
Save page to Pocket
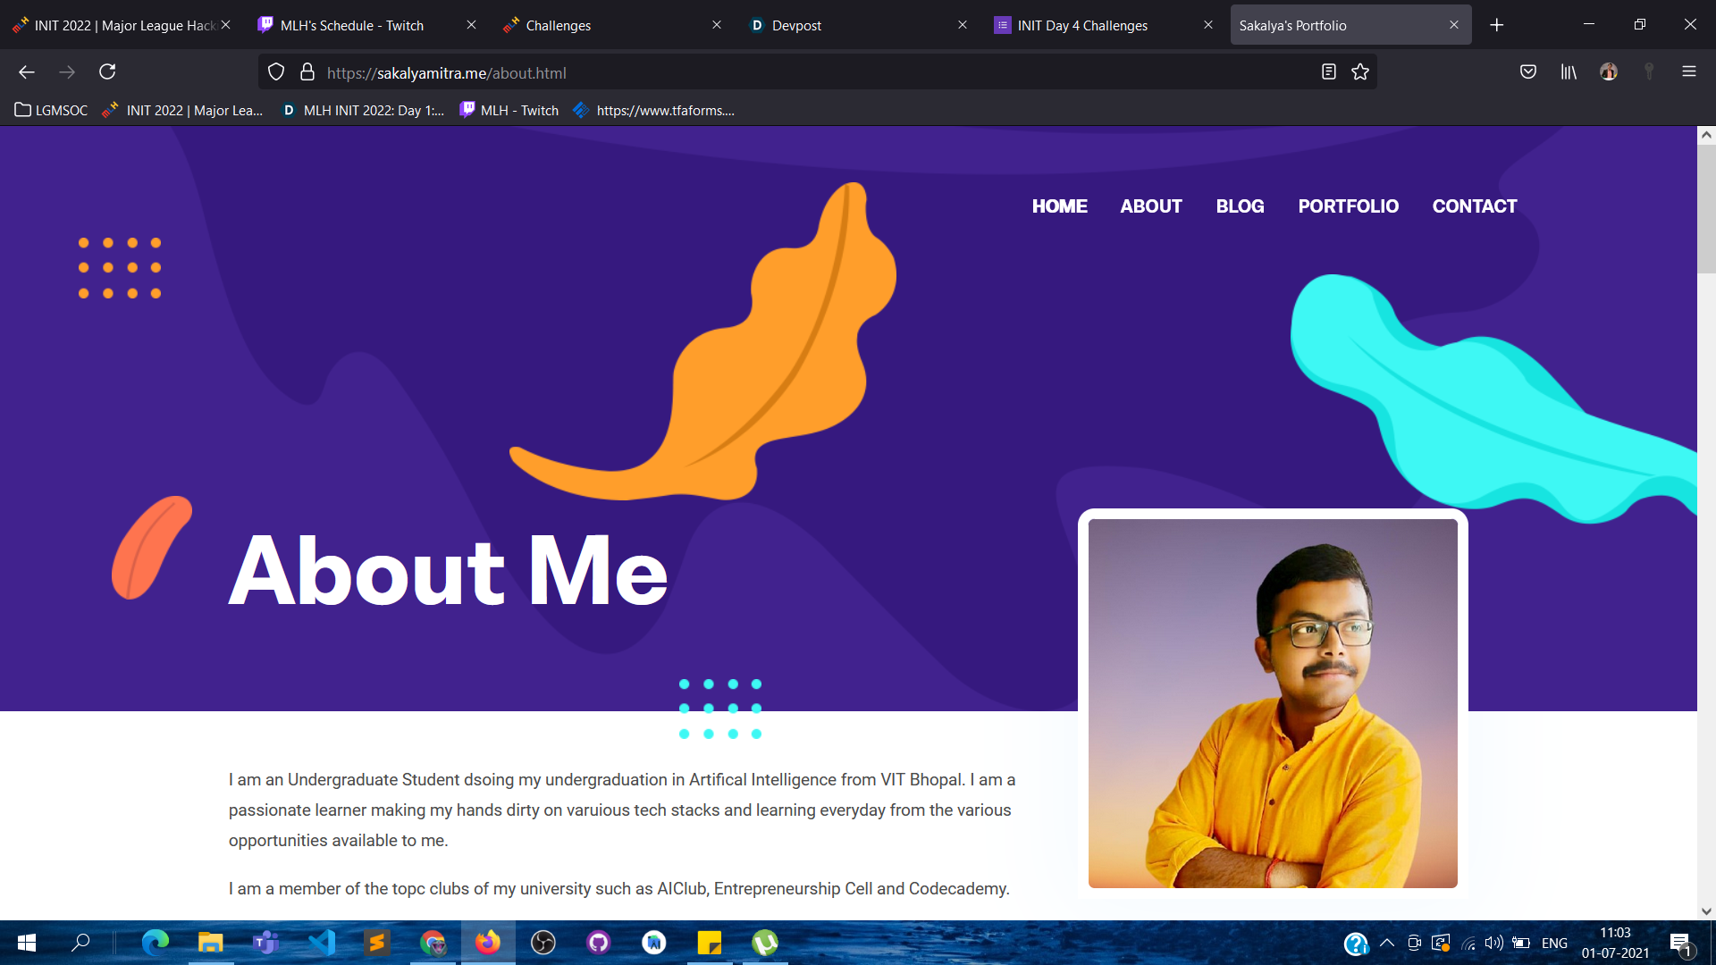click(1527, 71)
